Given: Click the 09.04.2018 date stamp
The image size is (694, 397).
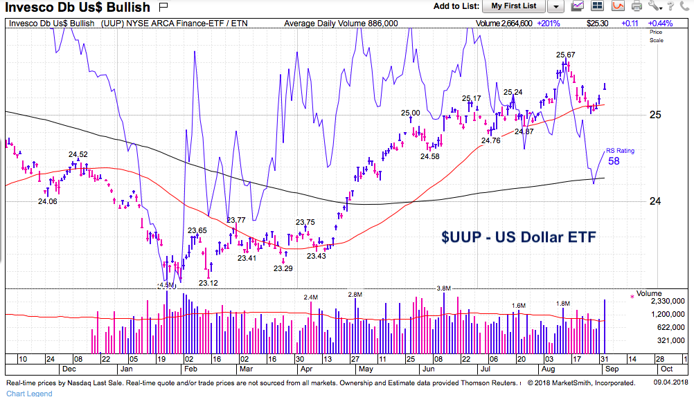Looking at the screenshot, I should [x=671, y=382].
